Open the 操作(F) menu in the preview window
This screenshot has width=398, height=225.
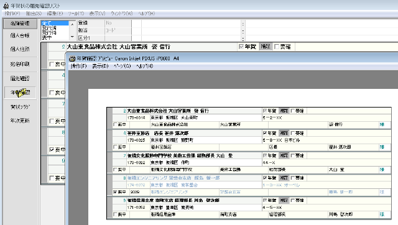(79, 67)
